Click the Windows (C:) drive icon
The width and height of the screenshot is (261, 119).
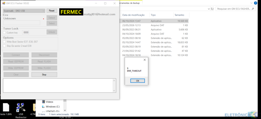pos(44,106)
